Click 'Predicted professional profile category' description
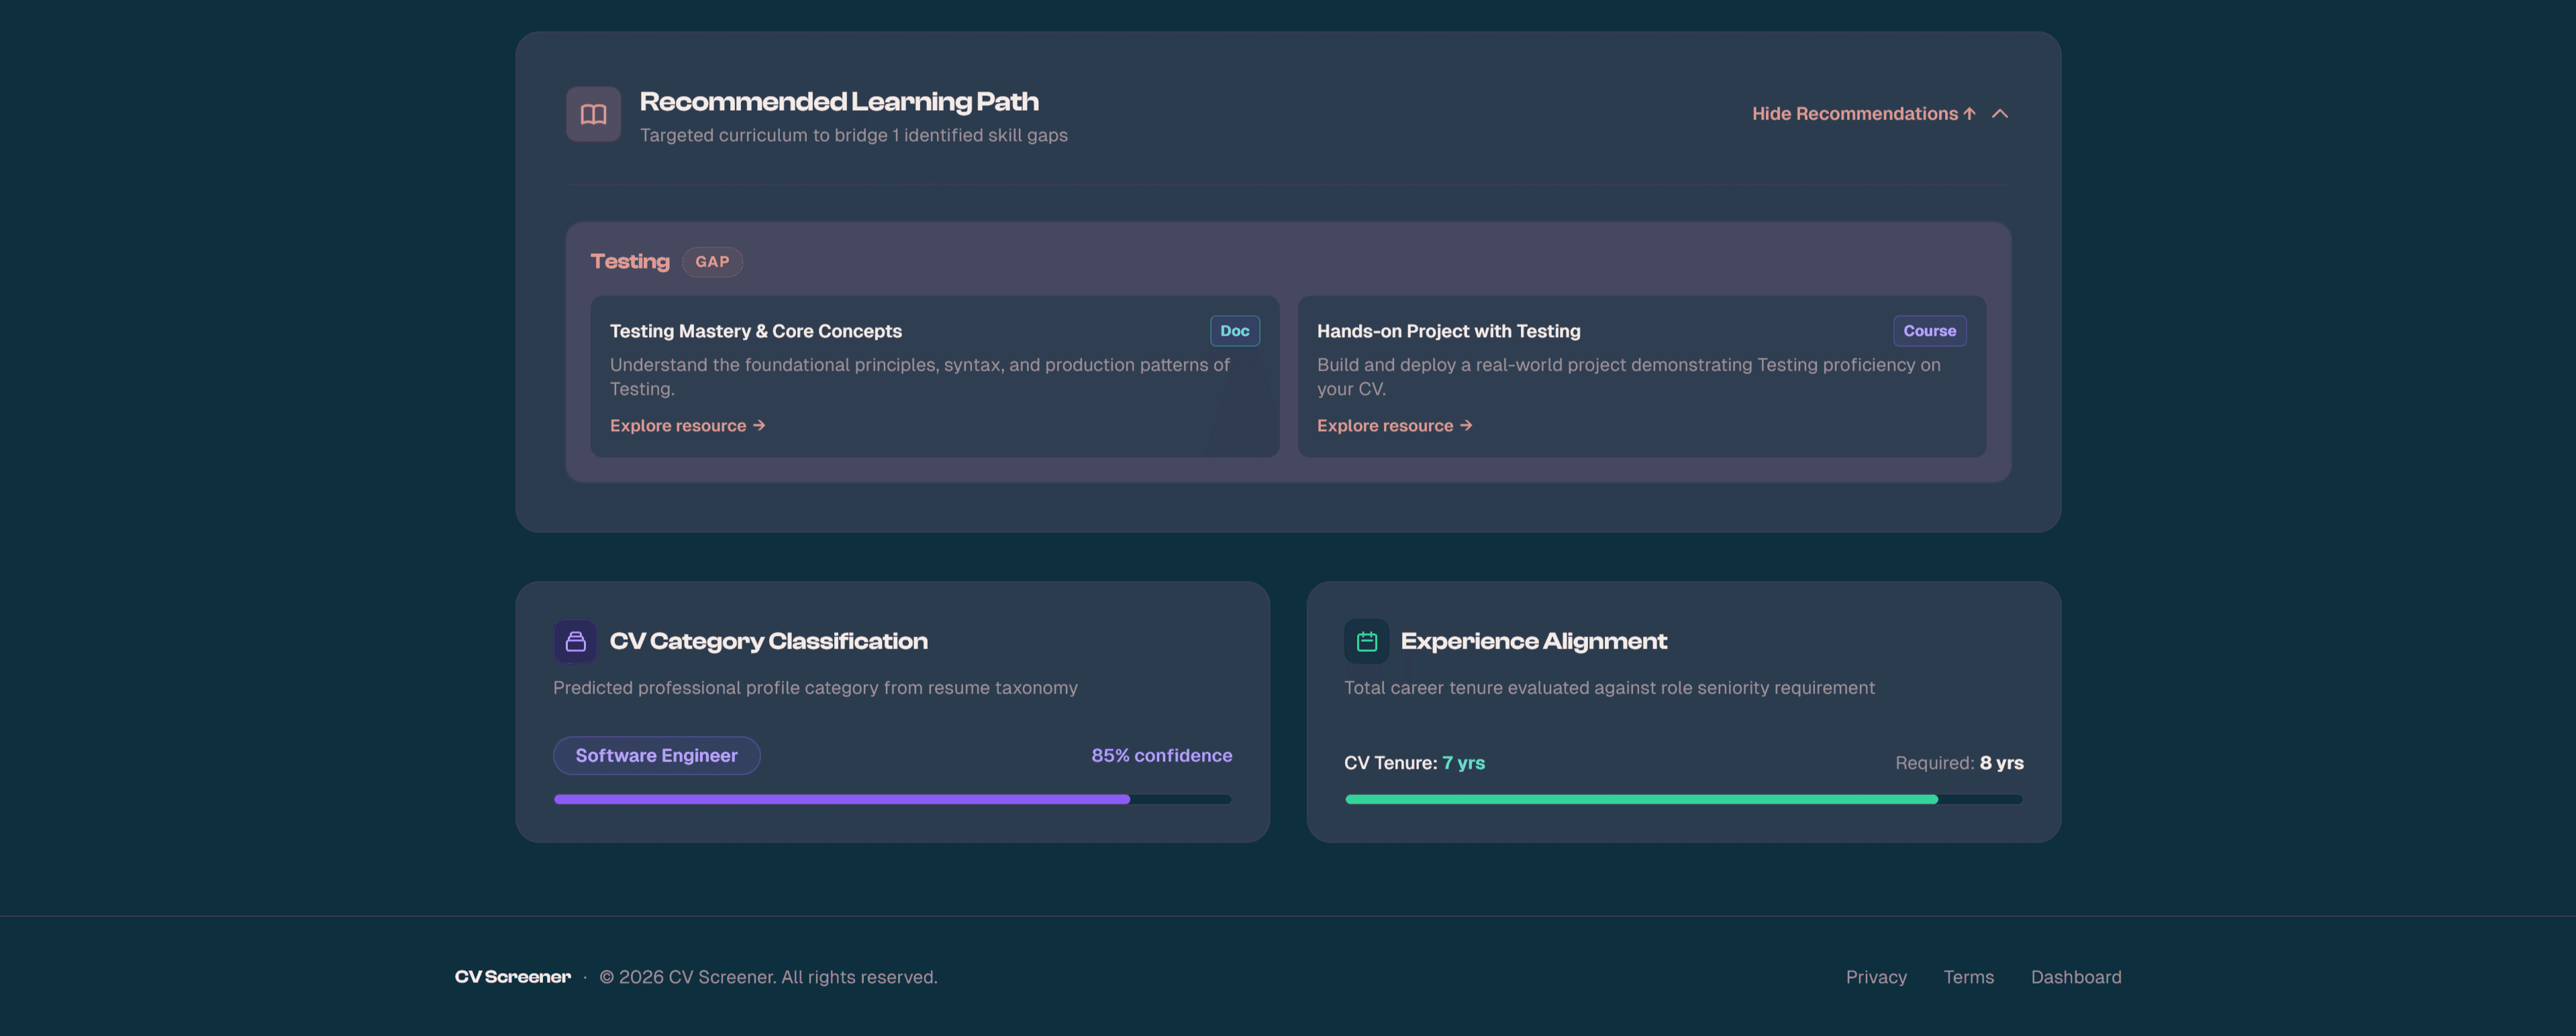 (815, 688)
